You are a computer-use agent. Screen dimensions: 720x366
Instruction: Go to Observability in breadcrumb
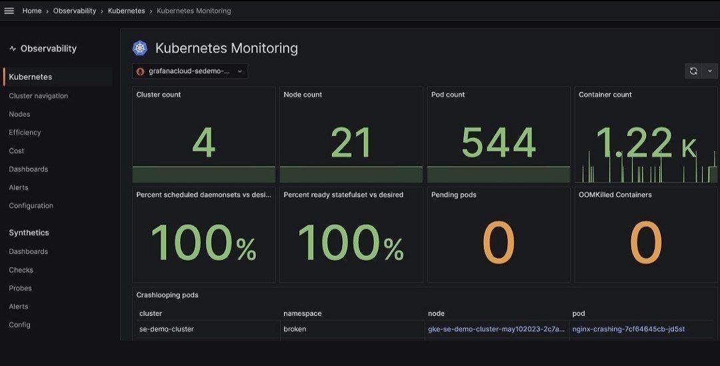(75, 11)
